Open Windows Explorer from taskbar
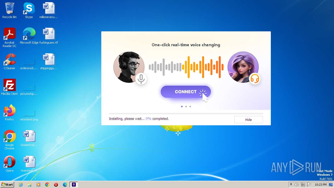 pos(29,185)
